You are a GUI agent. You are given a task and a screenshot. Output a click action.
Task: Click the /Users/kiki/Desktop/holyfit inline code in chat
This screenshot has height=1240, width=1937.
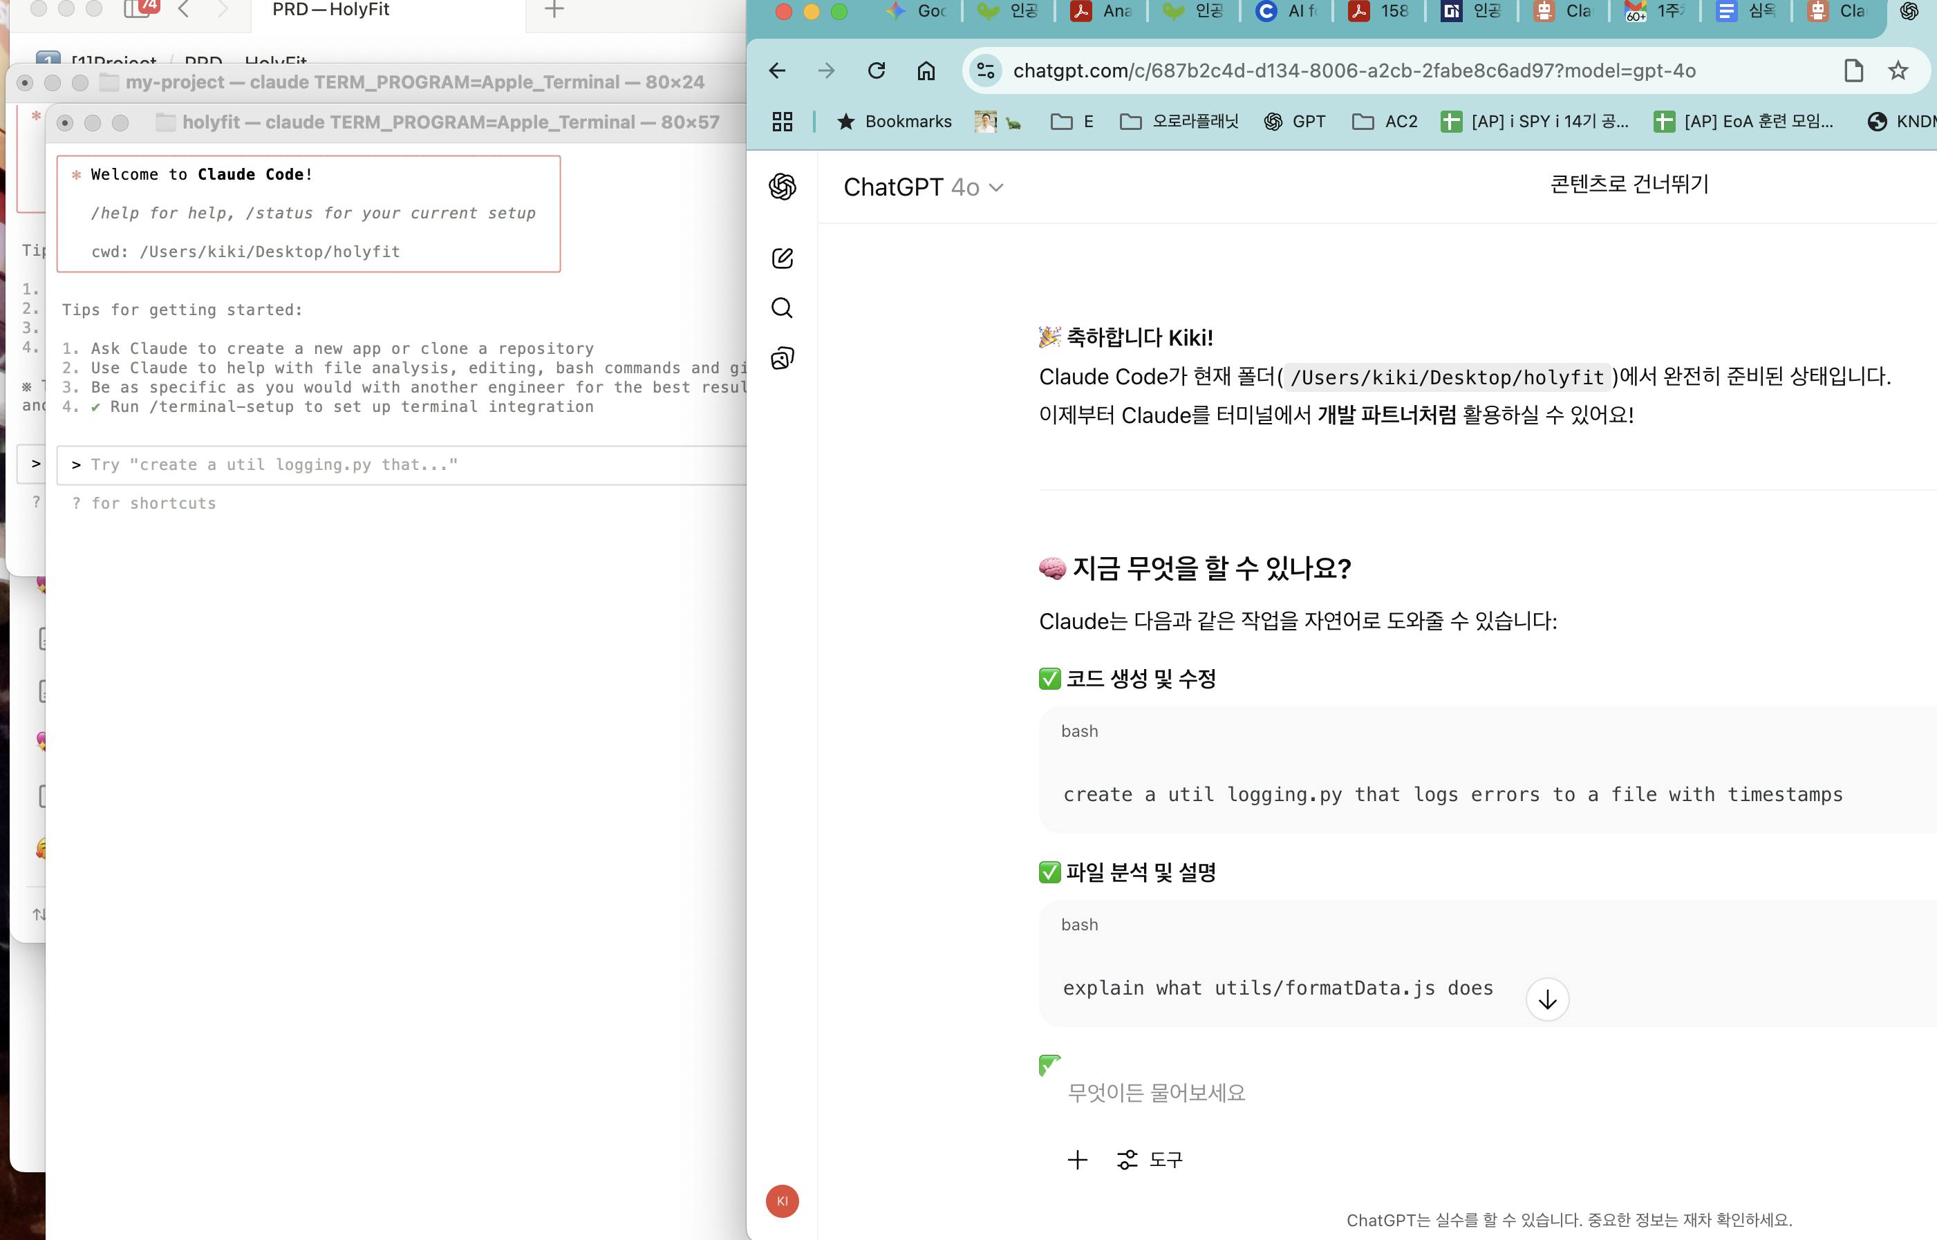(1447, 377)
